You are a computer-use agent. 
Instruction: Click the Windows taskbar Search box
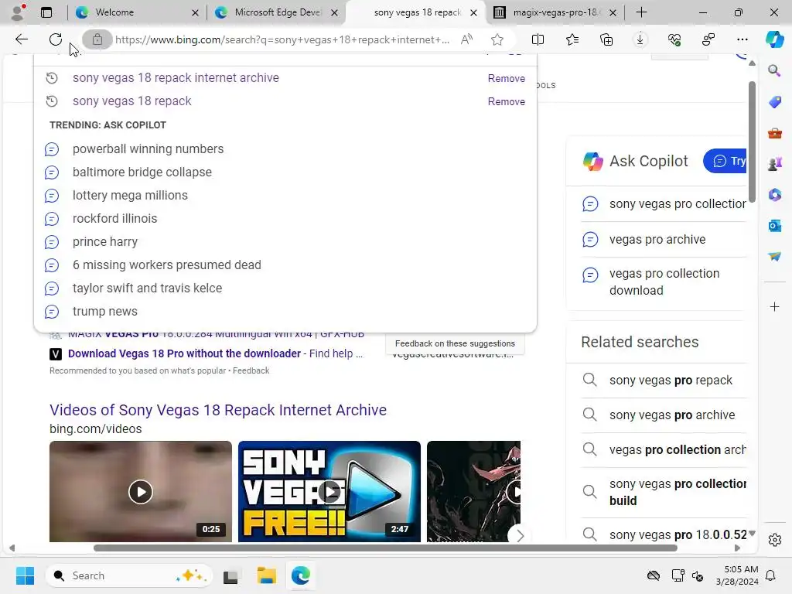[x=129, y=575]
